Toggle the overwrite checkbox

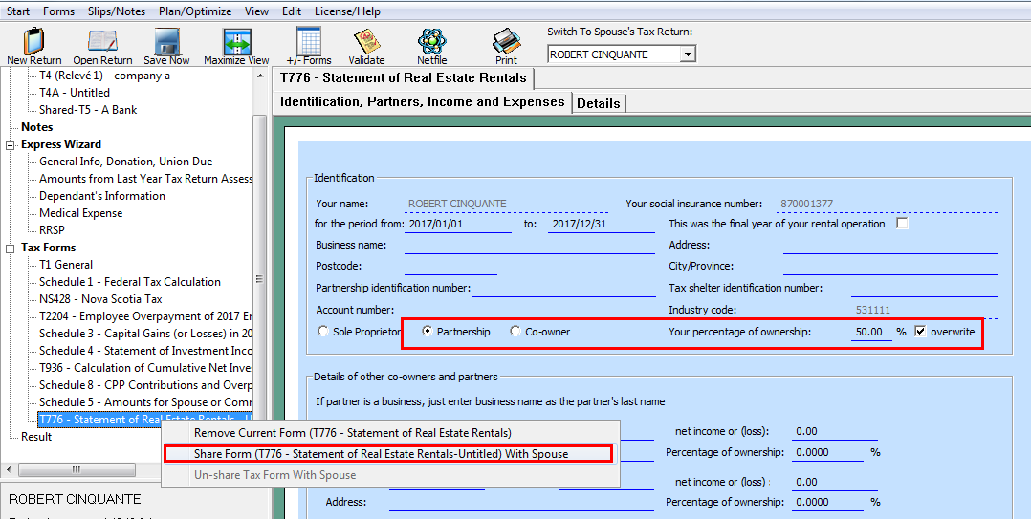click(x=920, y=331)
